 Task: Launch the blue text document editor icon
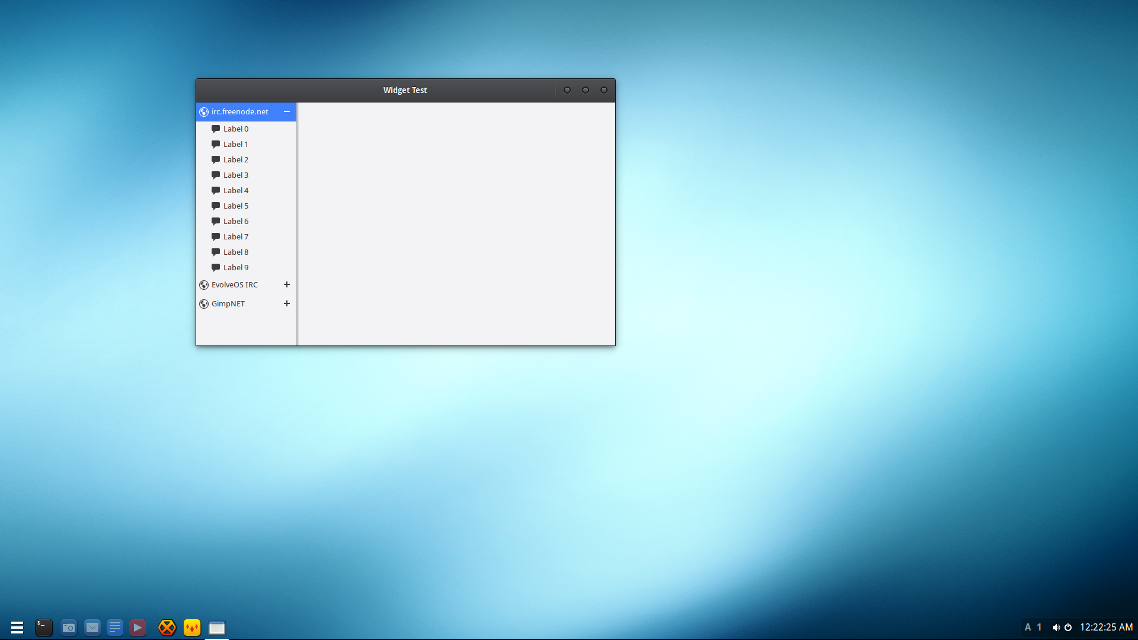(x=115, y=628)
